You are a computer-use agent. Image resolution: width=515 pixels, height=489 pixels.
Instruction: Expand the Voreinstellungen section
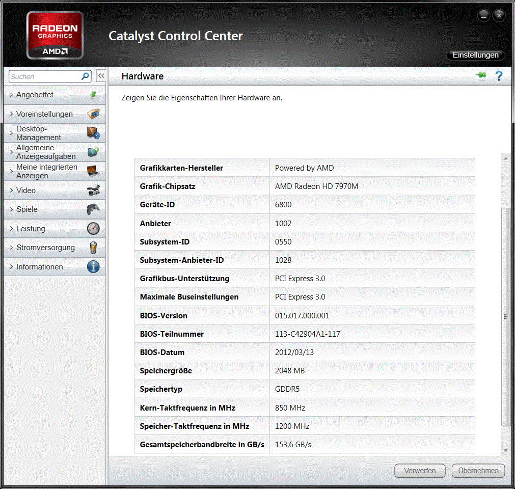pos(11,114)
